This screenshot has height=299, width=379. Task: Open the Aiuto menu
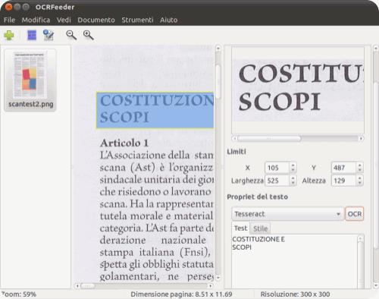168,20
